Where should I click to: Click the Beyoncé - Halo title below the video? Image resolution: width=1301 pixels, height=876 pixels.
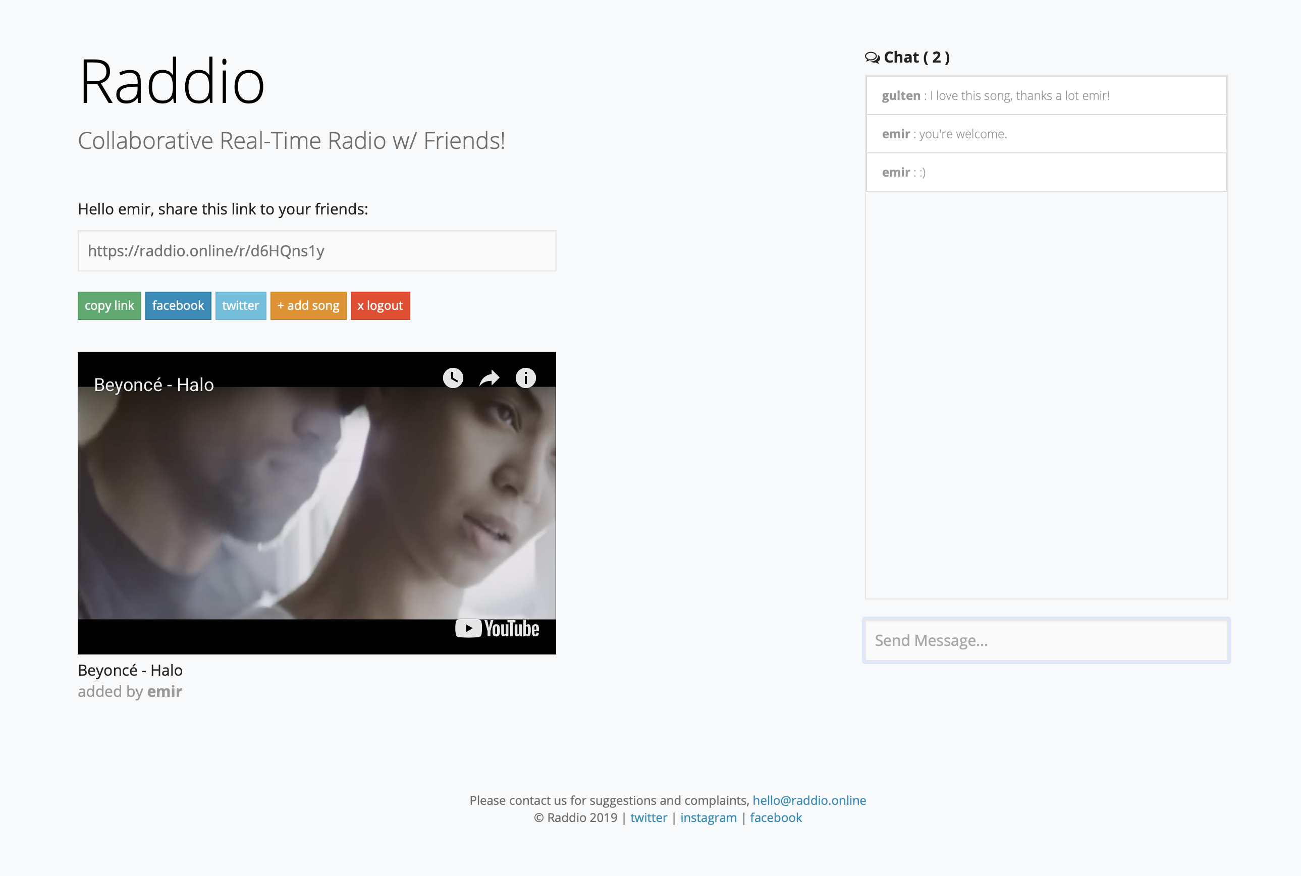point(130,670)
